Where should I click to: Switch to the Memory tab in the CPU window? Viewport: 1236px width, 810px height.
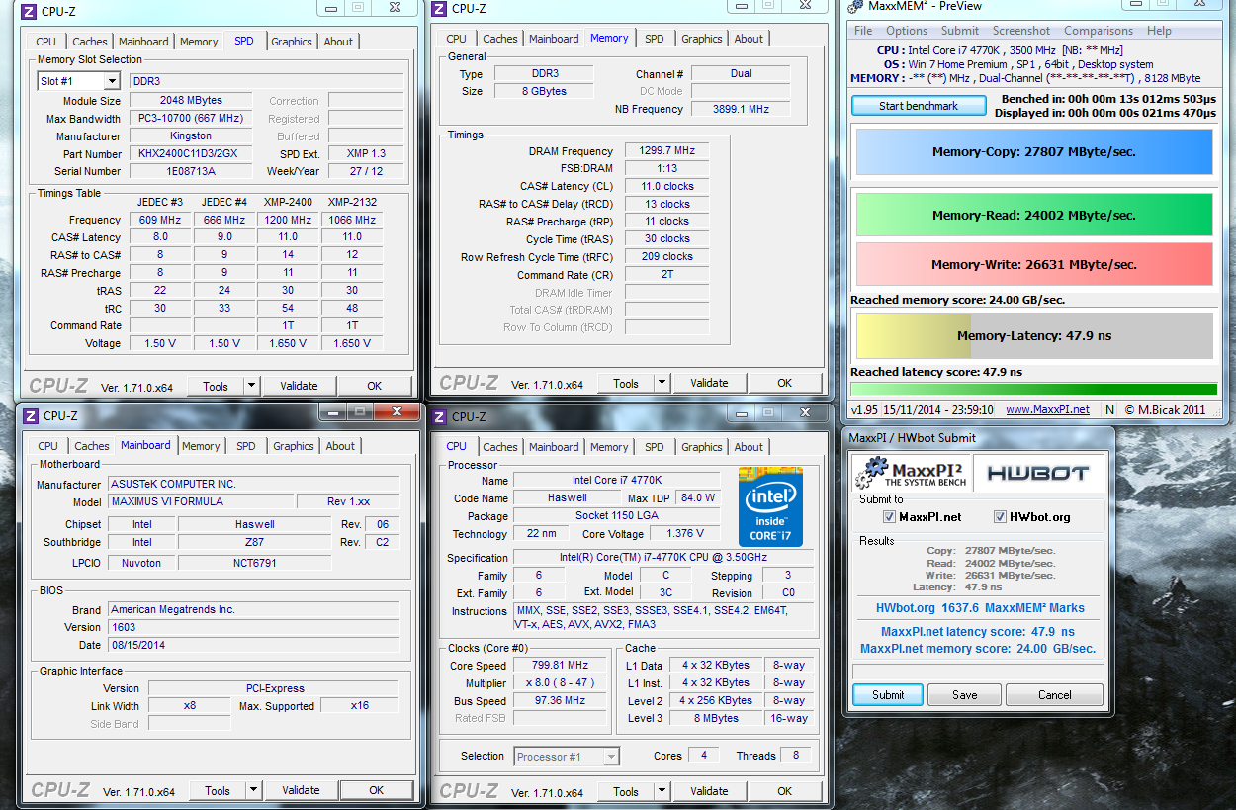click(x=609, y=447)
